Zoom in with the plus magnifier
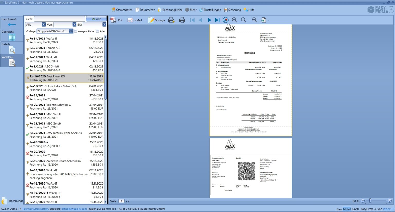 254,20
